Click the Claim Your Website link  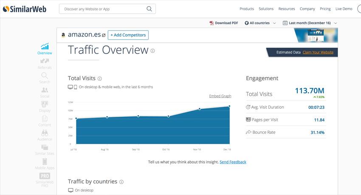point(318,52)
